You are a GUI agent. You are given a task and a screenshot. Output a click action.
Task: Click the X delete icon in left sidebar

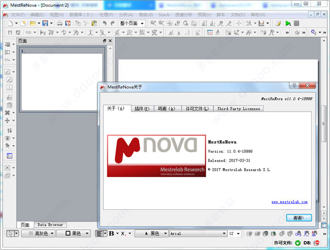[7, 113]
